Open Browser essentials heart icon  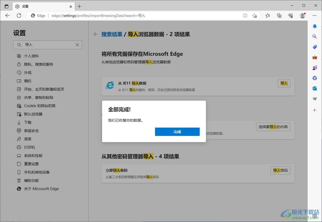tap(291, 16)
